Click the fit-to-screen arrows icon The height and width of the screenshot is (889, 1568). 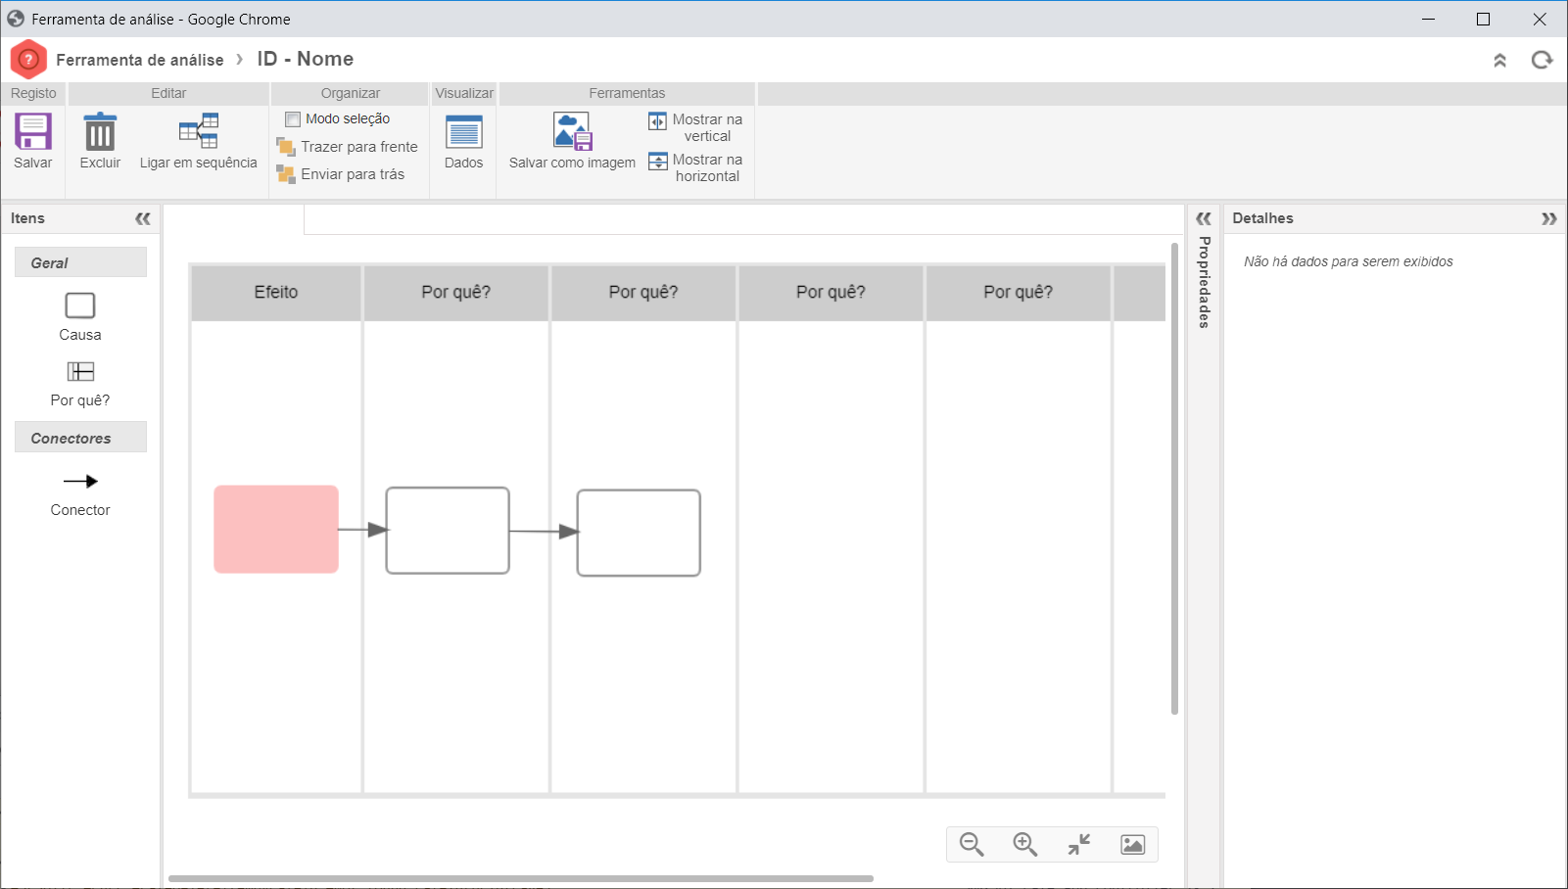tap(1079, 844)
